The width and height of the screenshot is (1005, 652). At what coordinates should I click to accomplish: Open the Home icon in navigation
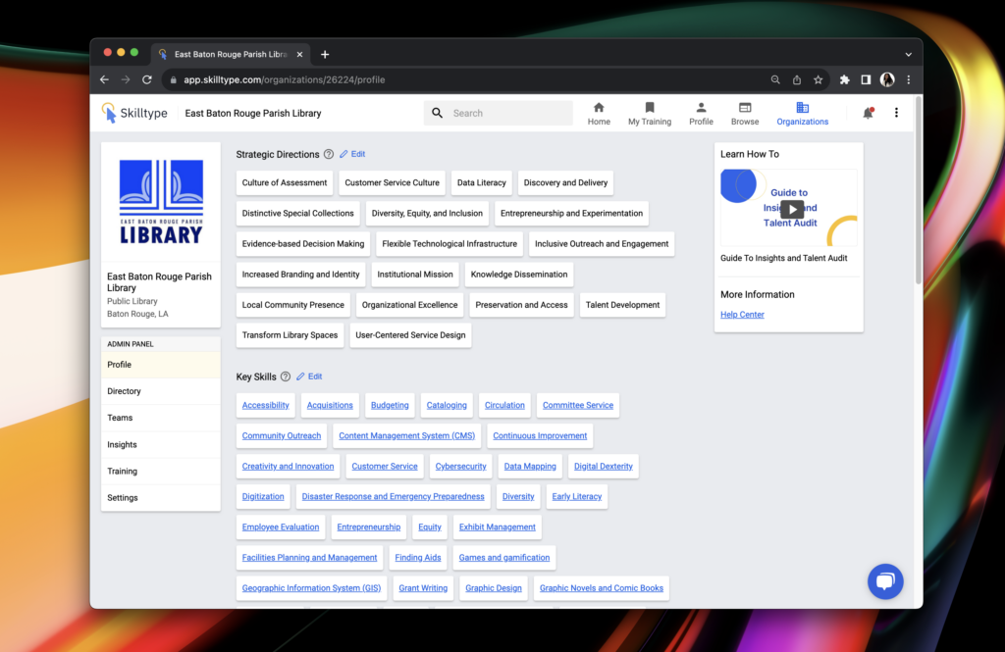(599, 108)
